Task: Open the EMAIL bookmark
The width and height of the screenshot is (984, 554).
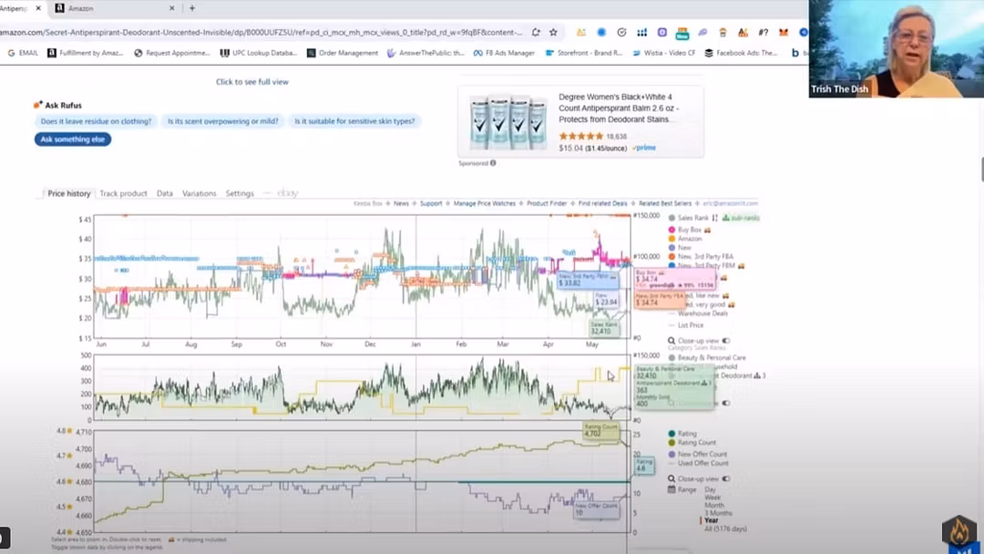Action: 23,53
